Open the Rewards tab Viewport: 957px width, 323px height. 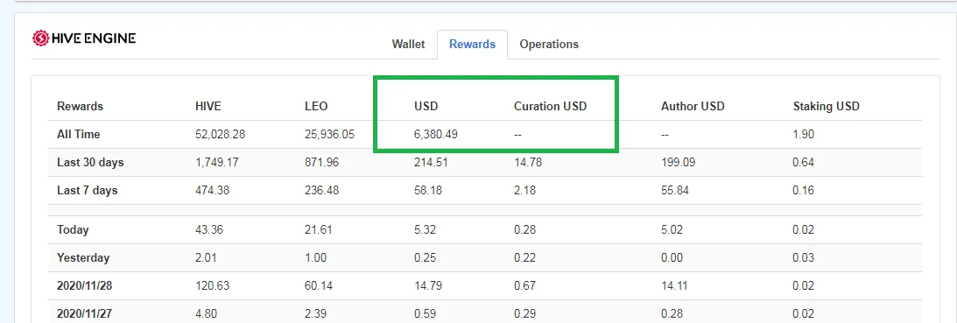point(473,45)
